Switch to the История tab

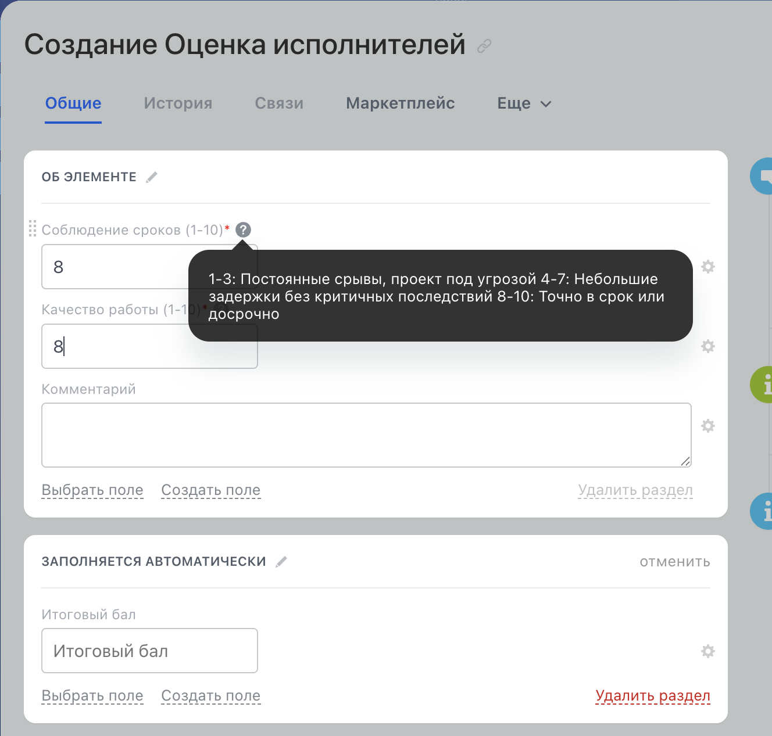pos(178,103)
